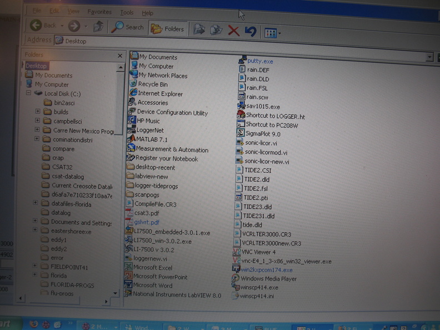Click folder tree horizontal scroll right arrow
Screen dimensions: 440x330
[x=106, y=302]
